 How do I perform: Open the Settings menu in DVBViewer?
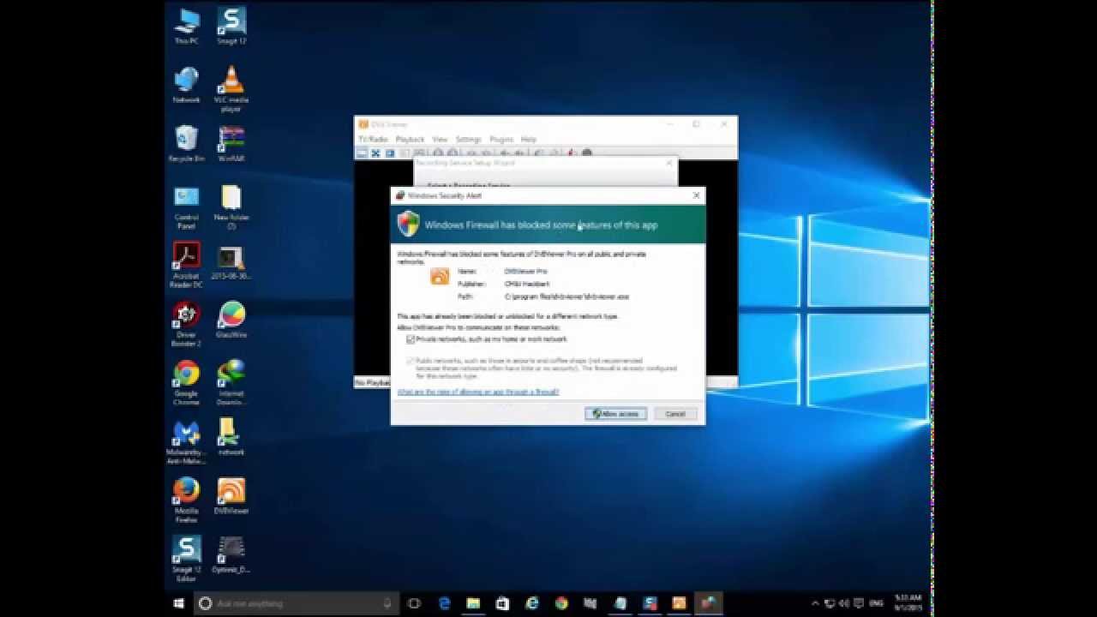click(x=468, y=139)
